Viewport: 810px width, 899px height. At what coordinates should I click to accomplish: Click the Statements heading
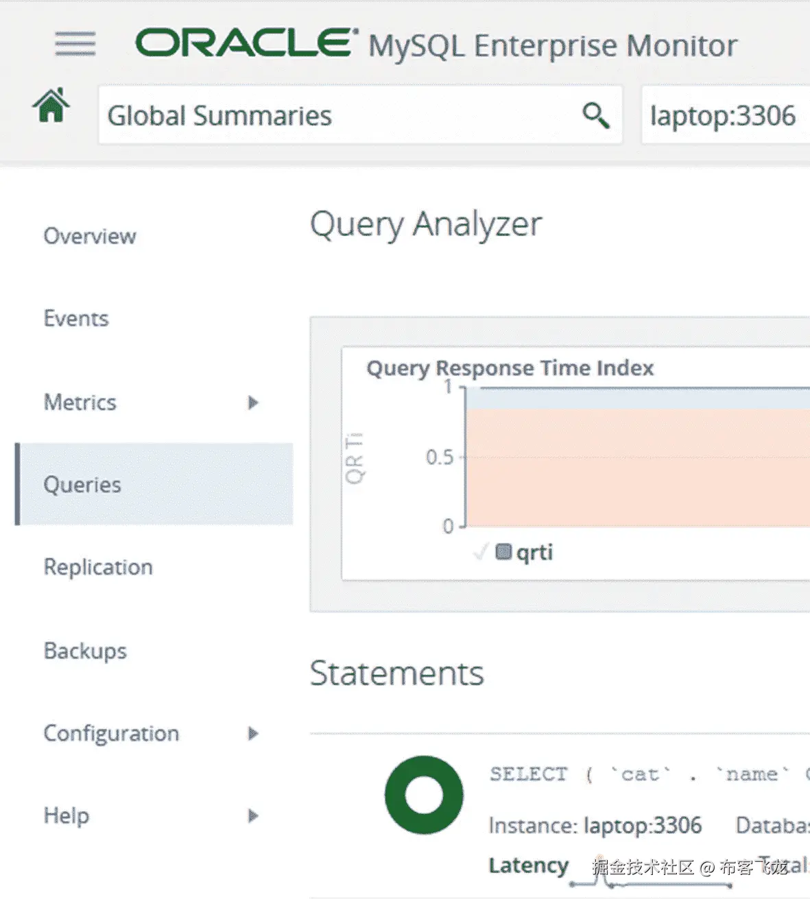click(397, 673)
